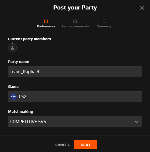
Task: Open the Preferences step label
Action: click(46, 26)
